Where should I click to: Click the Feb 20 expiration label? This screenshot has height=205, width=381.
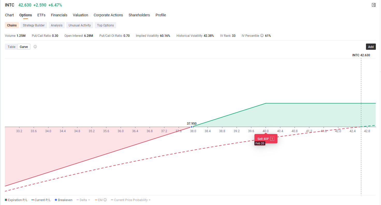click(260, 143)
